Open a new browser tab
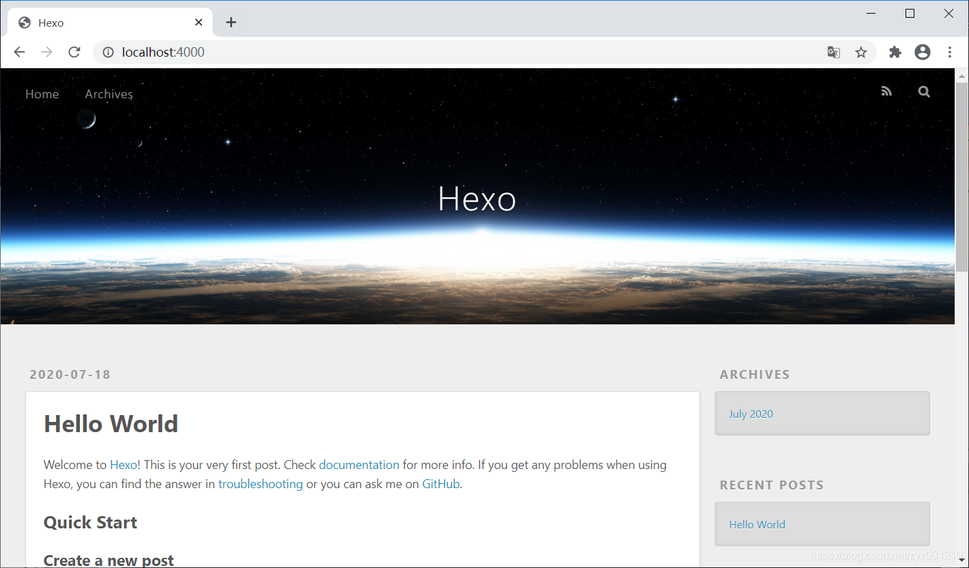969x568 pixels. pos(231,23)
